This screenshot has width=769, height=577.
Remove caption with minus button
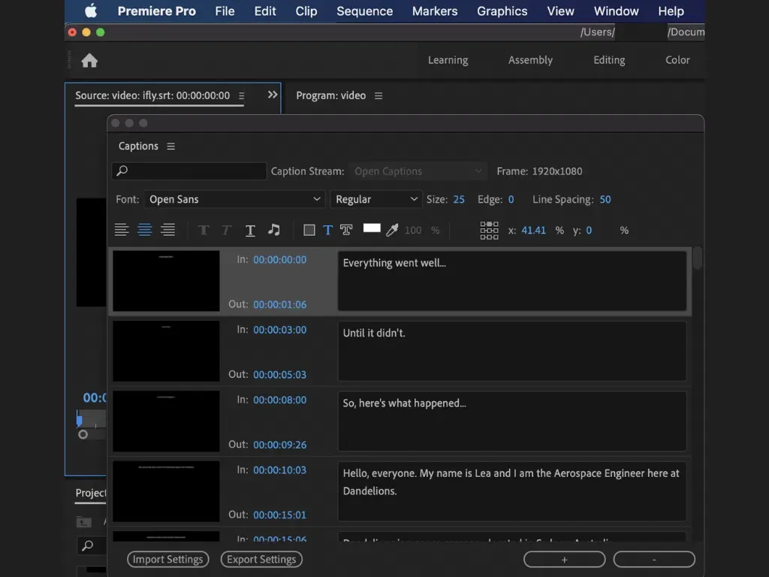(x=654, y=559)
